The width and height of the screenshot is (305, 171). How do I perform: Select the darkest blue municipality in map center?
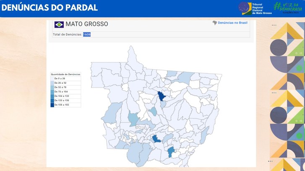[x=161, y=97]
